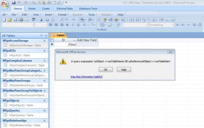Open the Fill color bucket dropdown

pos(95,25)
